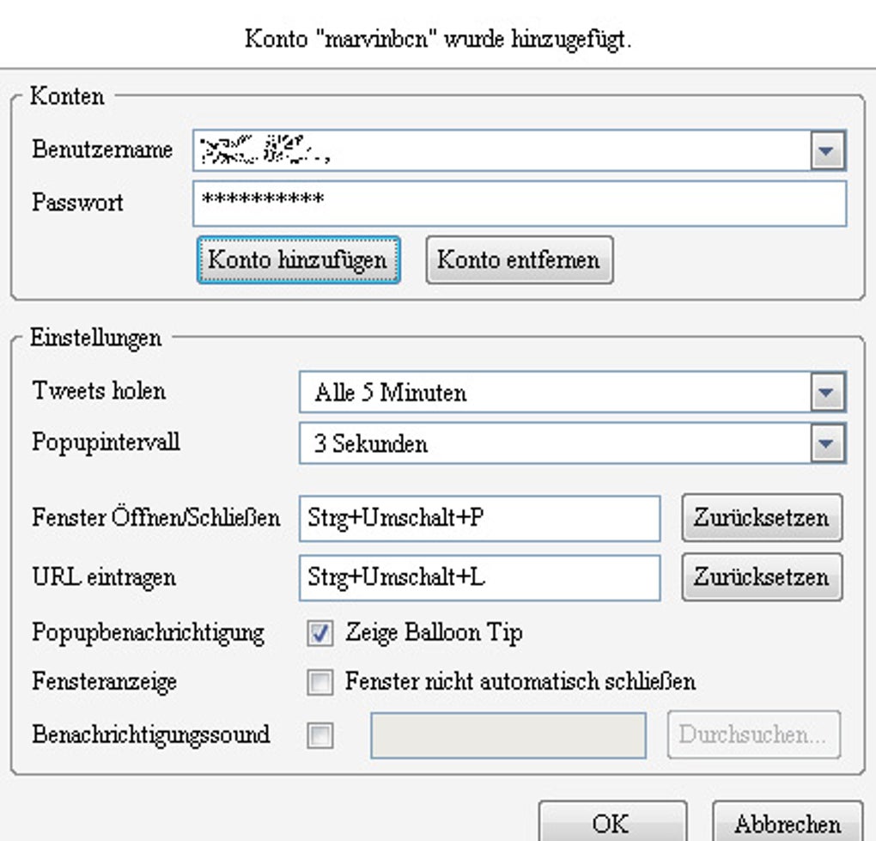Reset the Fenster Öffnen/Schließen hotkey
Viewport: 876px width, 841px height.
(x=761, y=518)
